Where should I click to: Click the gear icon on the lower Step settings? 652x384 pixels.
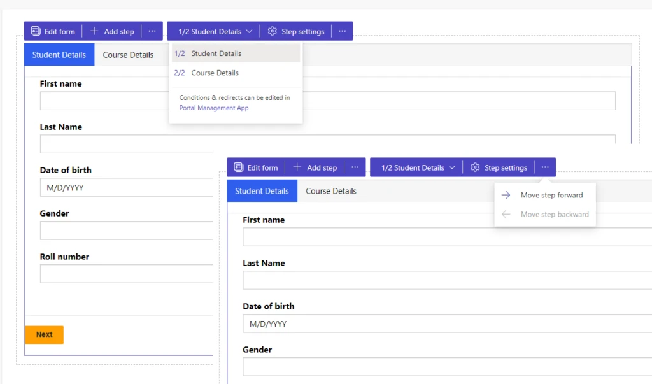pos(475,167)
